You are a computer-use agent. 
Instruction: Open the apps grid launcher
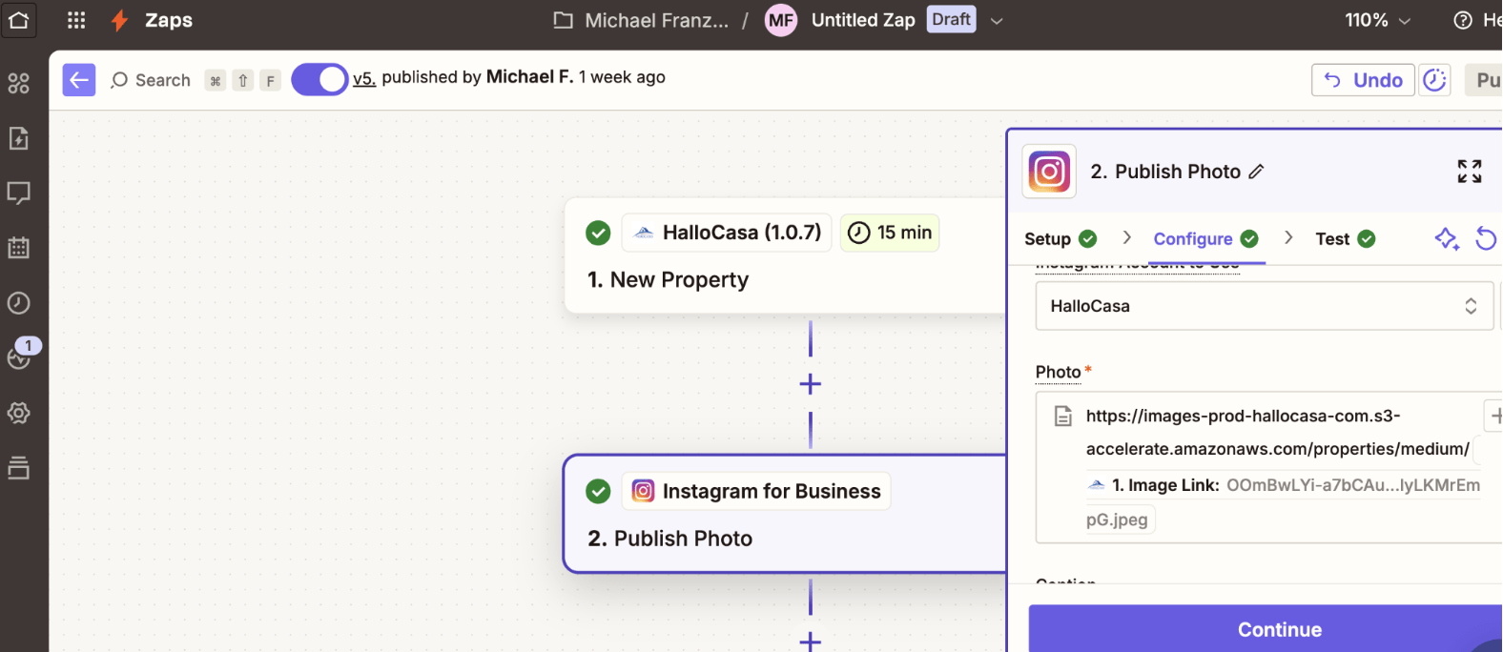point(76,20)
